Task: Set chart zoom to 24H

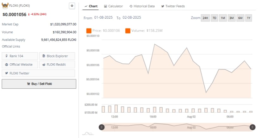Action: point(205,18)
